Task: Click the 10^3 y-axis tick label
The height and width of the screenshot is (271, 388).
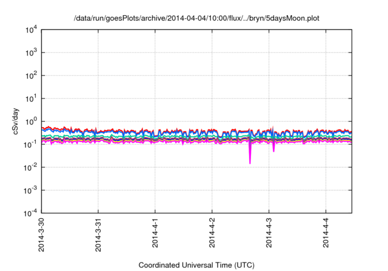Action: coord(32,53)
